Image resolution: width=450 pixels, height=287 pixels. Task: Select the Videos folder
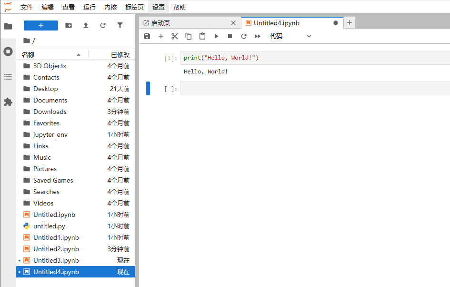(x=76, y=204)
